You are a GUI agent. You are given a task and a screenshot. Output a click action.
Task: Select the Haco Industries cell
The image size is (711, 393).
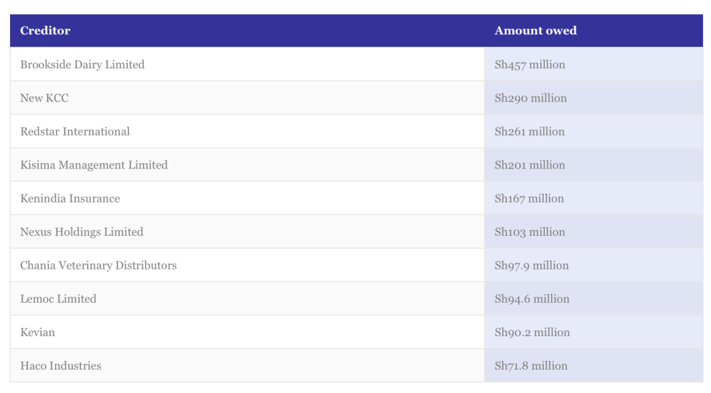tap(247, 366)
